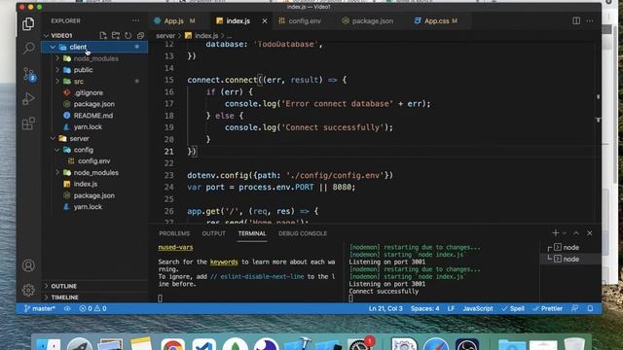
Task: Open the Manage gear icon
Action: [28, 290]
